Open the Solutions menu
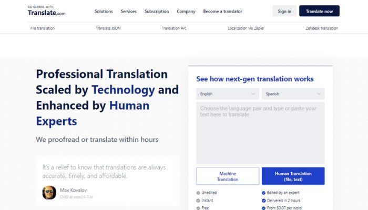The height and width of the screenshot is (210, 368). click(104, 11)
